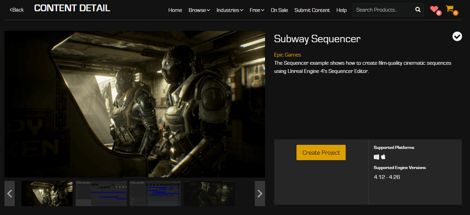
Task: Click the Supported Engine Versions label
Action: (400, 168)
